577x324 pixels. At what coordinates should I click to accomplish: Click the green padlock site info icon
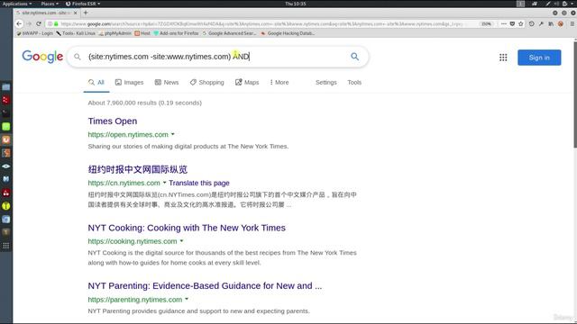tap(56, 24)
